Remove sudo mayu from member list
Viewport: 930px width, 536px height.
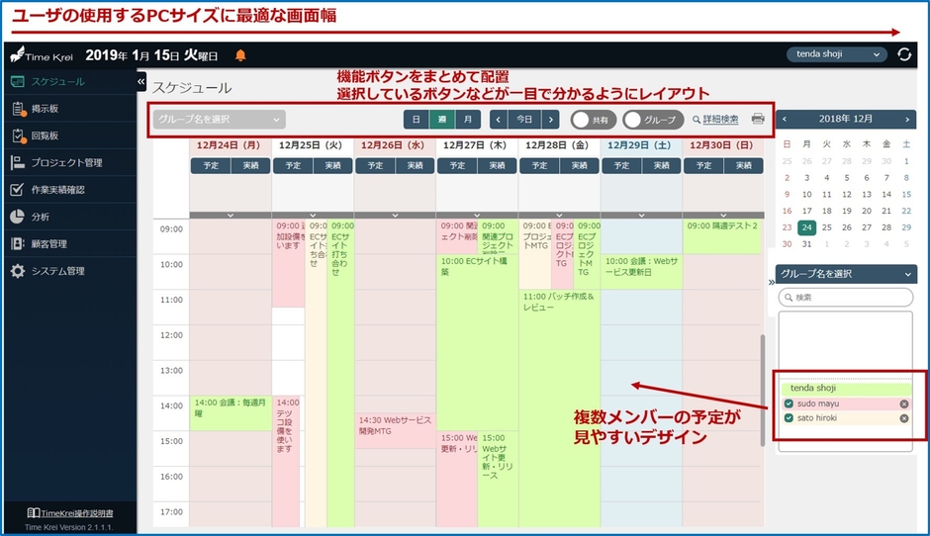904,403
